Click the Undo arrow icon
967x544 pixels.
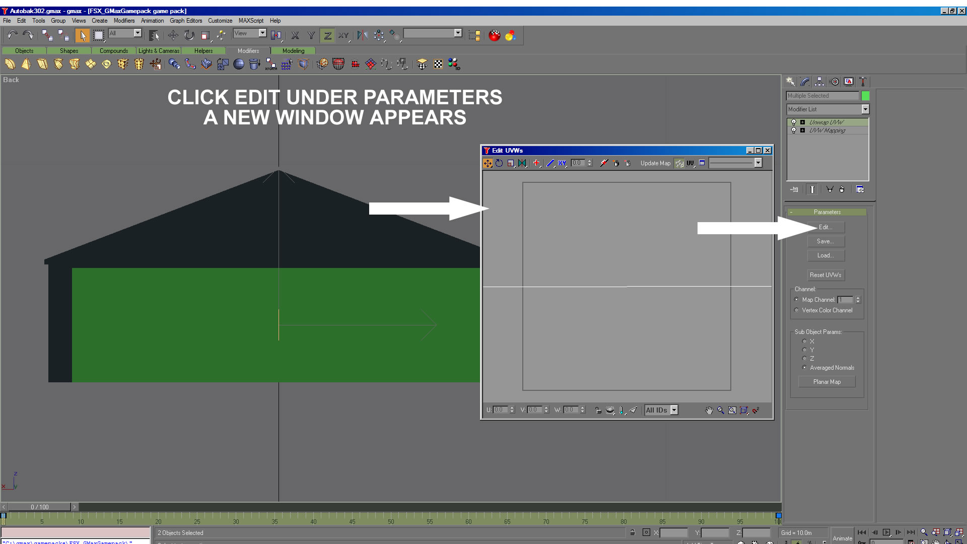tap(12, 35)
